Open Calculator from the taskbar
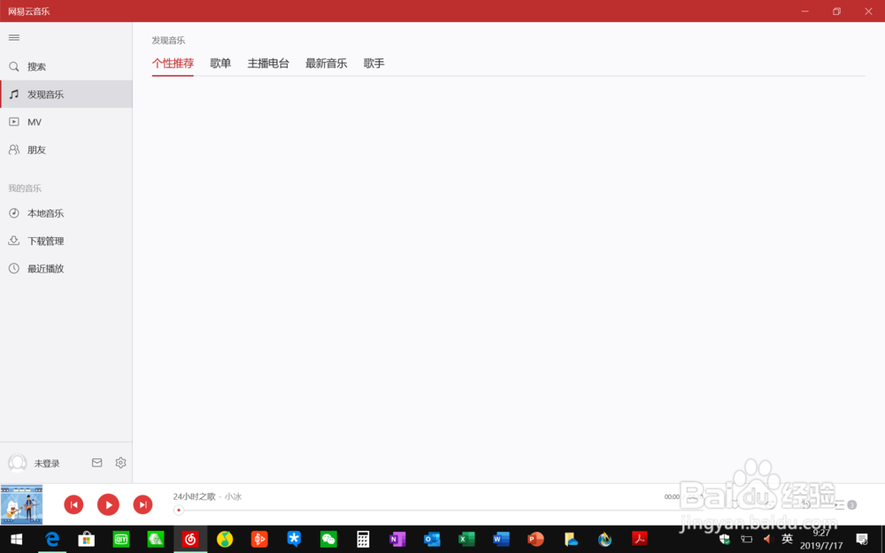 tap(363, 540)
